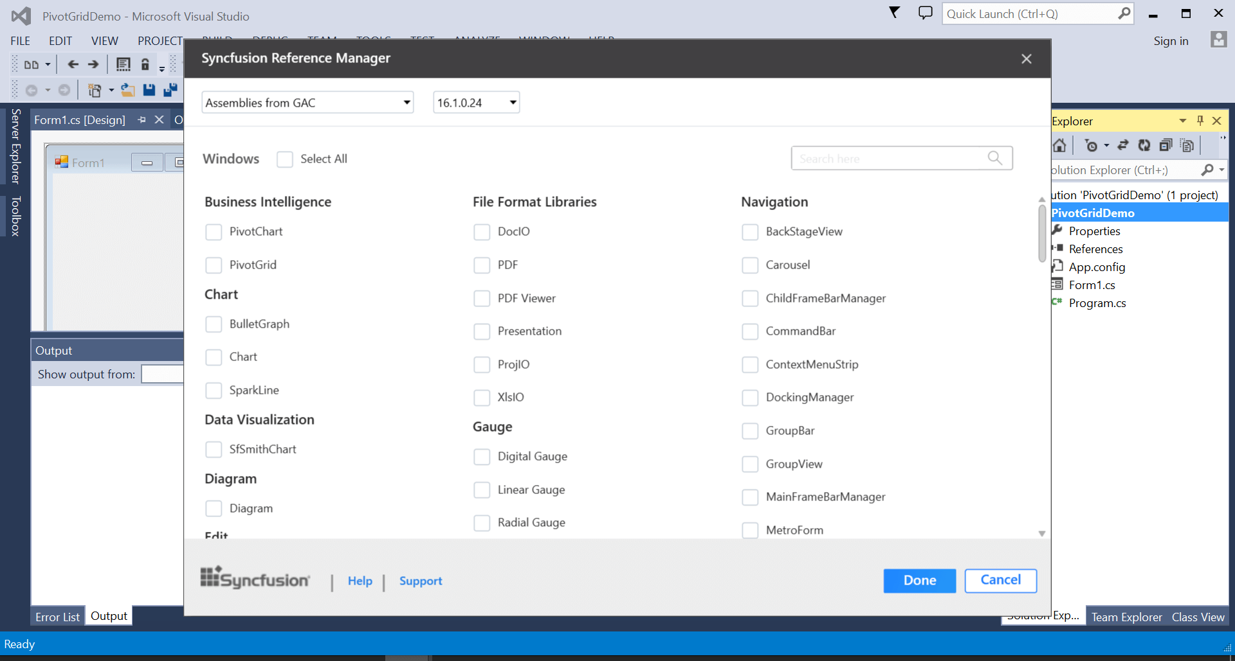The image size is (1235, 661).
Task: Close the Syncfusion Reference Manager dialog
Action: pos(1027,58)
